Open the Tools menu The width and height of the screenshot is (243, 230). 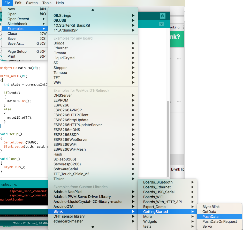[47, 3]
